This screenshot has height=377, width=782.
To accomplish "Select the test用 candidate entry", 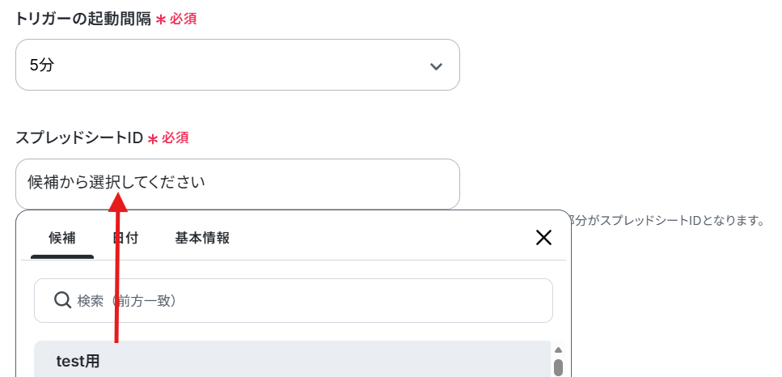I will pos(78,362).
